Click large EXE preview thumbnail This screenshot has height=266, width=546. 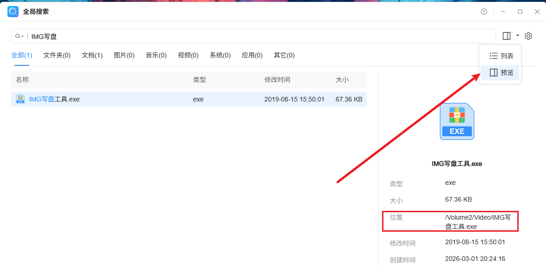tap(457, 121)
